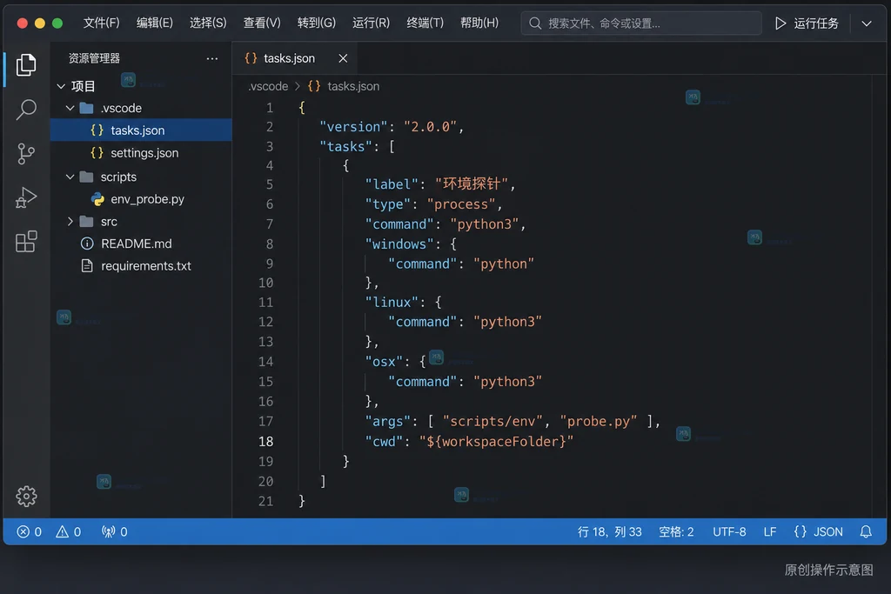Focus the 搜索文件、命令或设置 search box

[641, 23]
